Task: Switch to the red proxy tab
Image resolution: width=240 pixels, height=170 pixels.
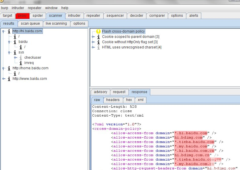Action: [22, 16]
